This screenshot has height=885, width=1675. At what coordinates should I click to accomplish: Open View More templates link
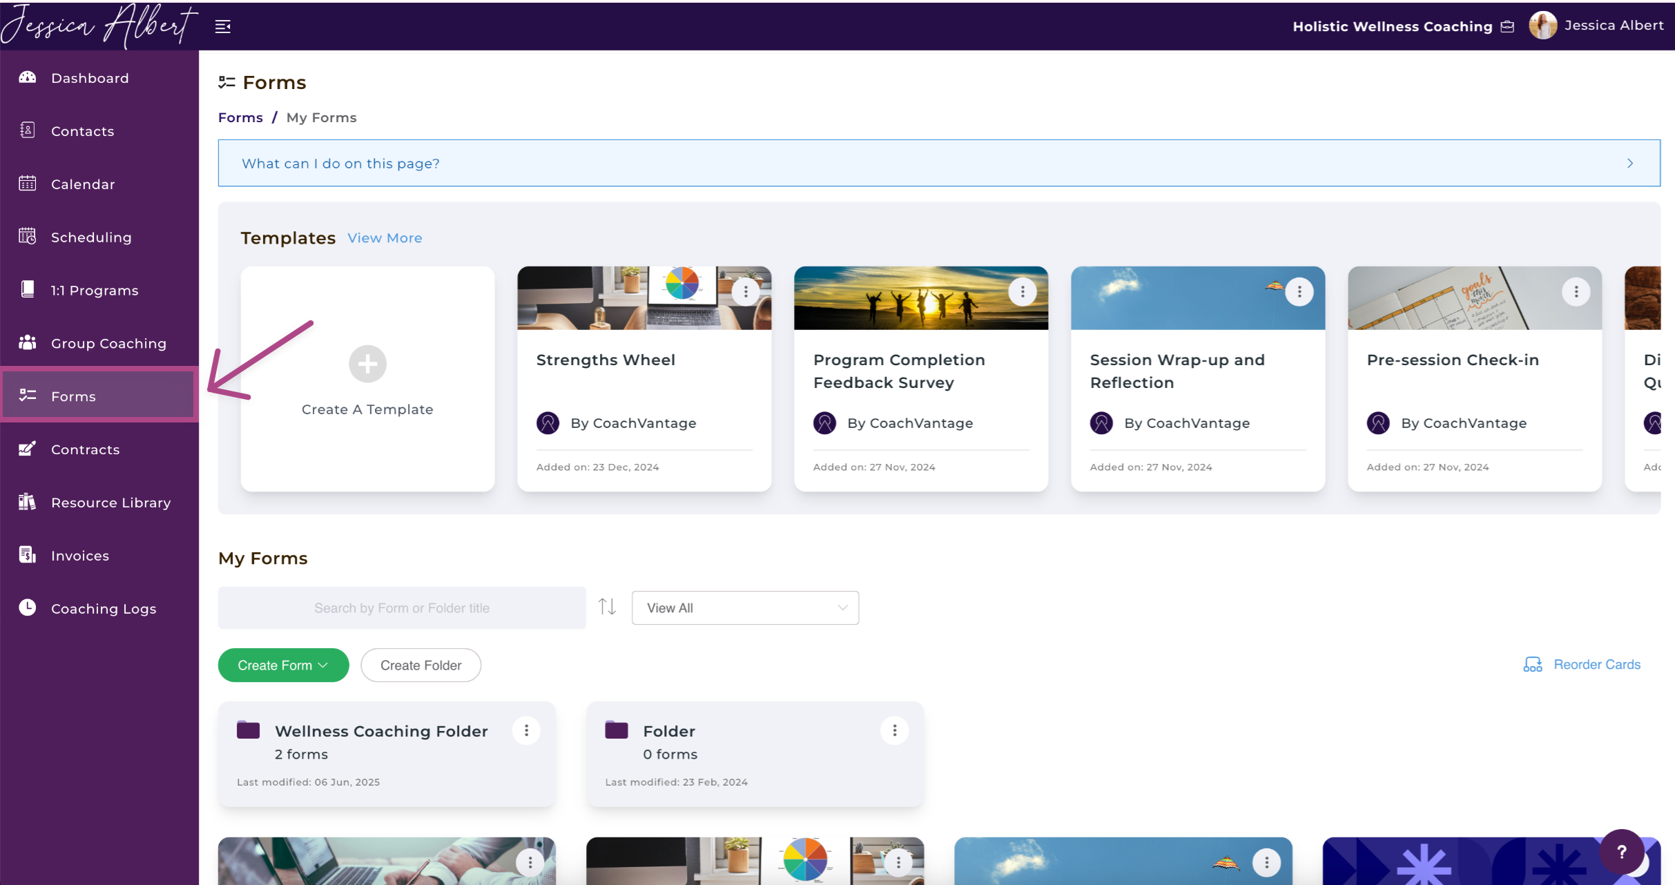coord(385,238)
